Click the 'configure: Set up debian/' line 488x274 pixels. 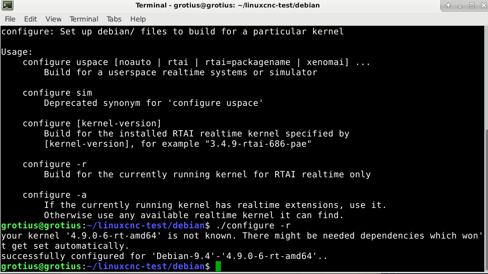coord(173,32)
